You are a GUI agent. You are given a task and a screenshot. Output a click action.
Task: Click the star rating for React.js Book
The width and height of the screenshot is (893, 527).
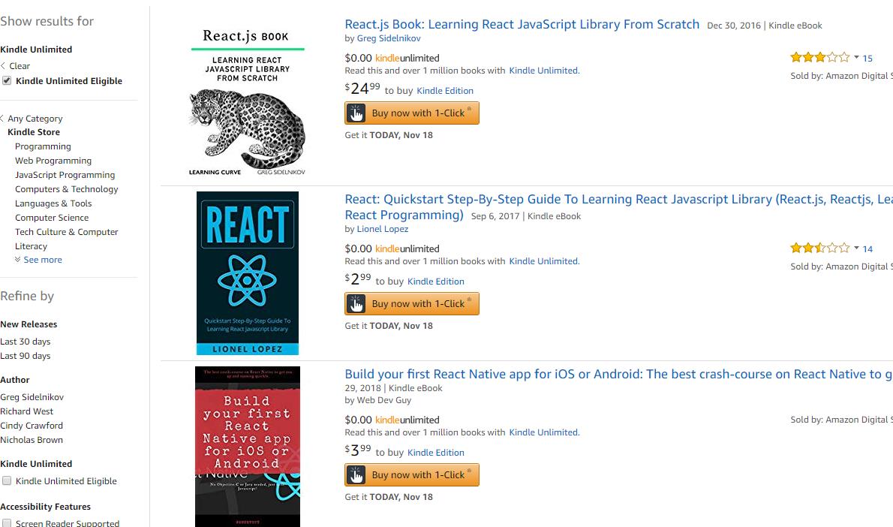819,57
